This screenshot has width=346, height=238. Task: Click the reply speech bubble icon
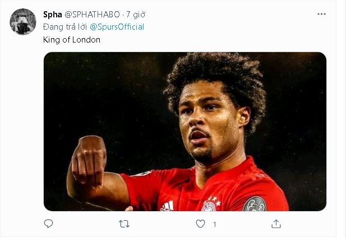click(x=48, y=223)
